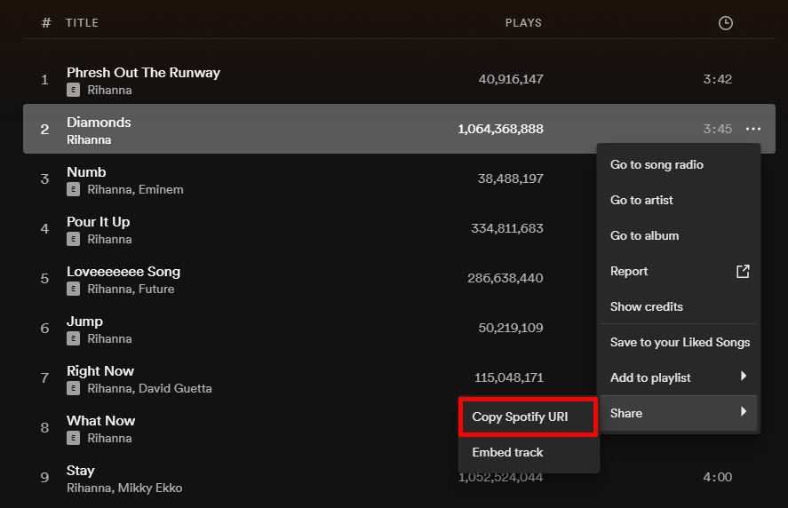Save track via Save to your Liked Songs

pos(680,342)
